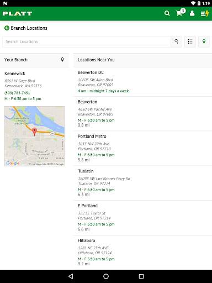212x283 pixels.
Task: Switch to list view of locations
Action: tap(190, 41)
